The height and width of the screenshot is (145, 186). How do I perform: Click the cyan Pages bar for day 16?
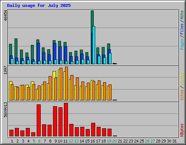(94, 45)
